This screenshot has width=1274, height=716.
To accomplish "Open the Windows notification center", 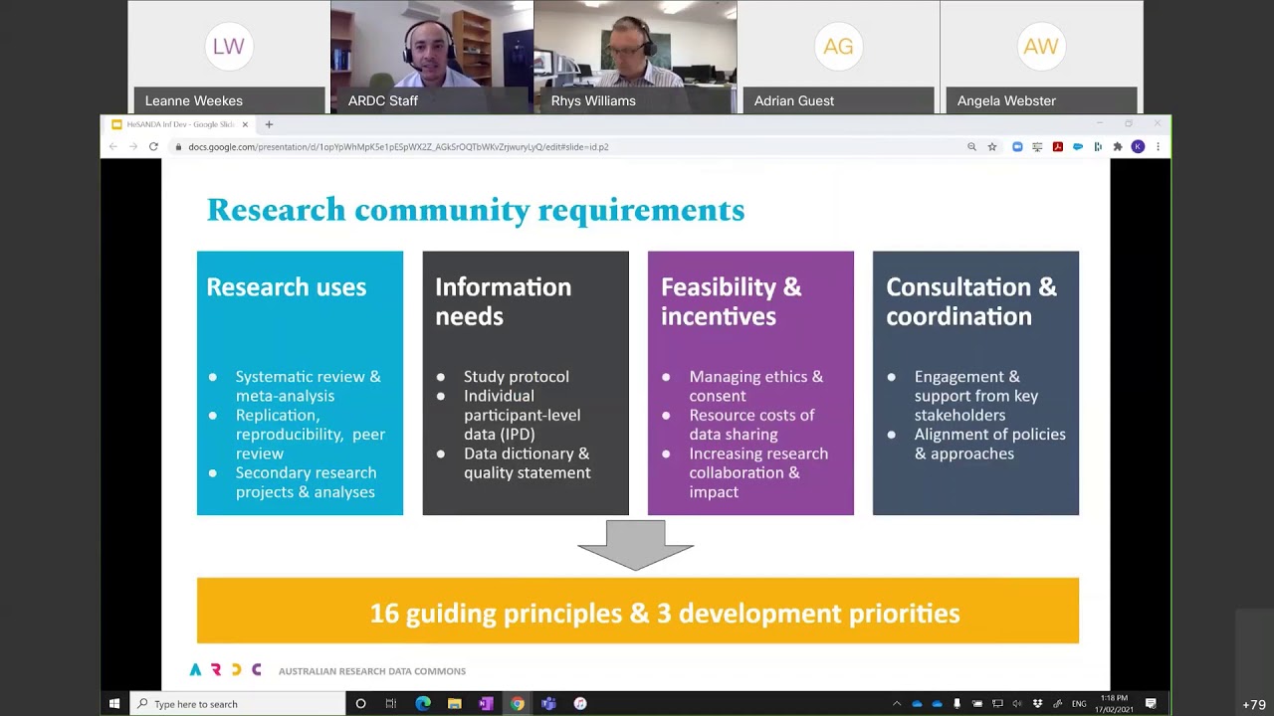I will [1151, 704].
